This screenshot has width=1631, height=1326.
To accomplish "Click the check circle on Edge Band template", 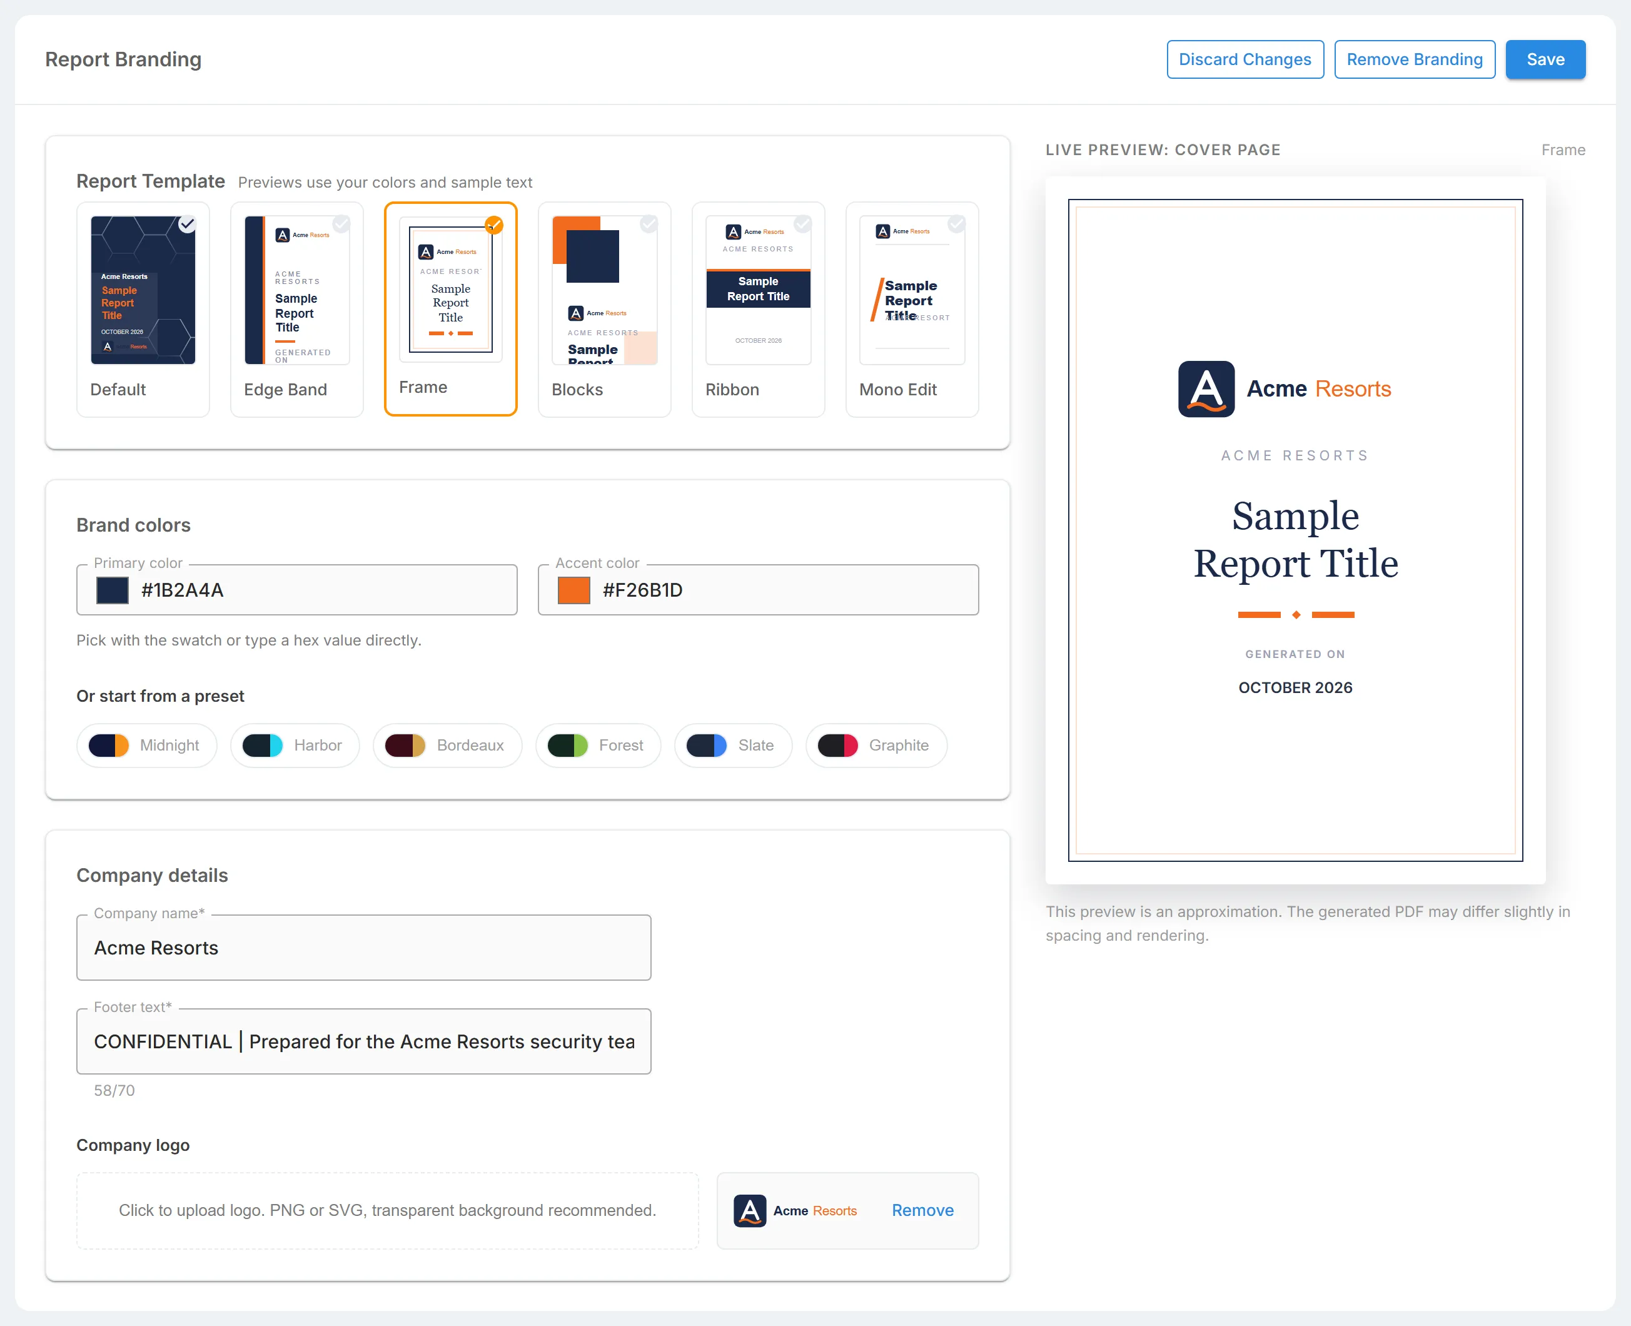I will [x=341, y=224].
